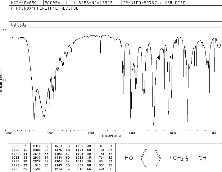Click the 100 mark on the transmittance axis
Viewport: 222px width, 172px height.
point(4,30)
